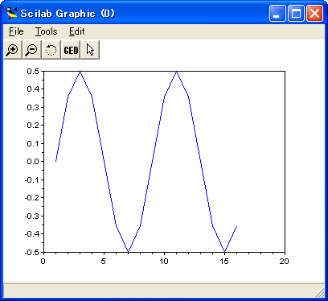The height and width of the screenshot is (301, 328).
Task: Click the curve peak at x equals 3
Action: [80, 72]
